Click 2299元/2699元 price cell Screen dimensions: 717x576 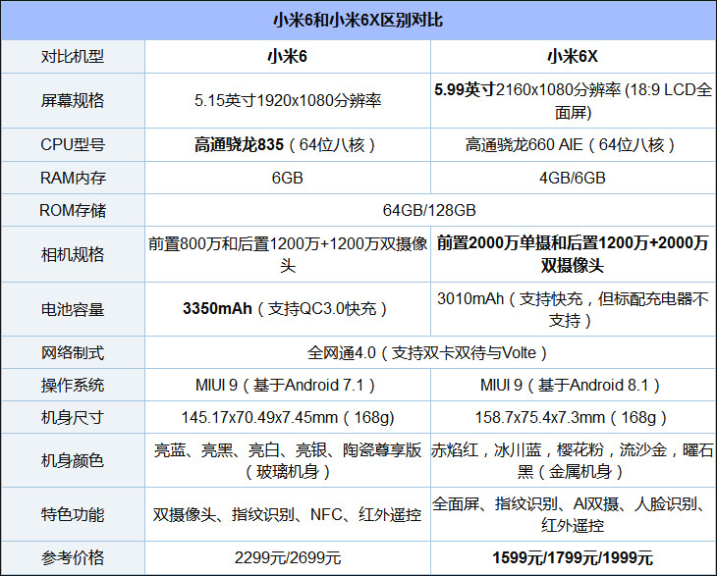288,557
